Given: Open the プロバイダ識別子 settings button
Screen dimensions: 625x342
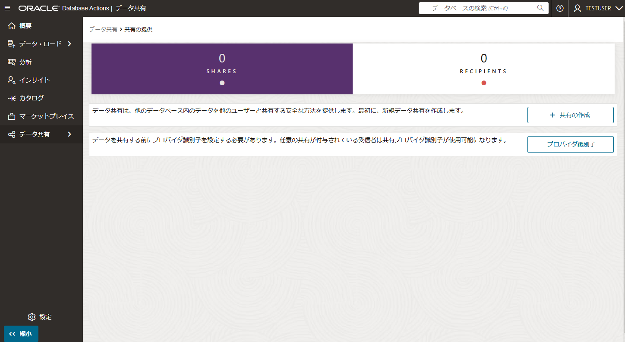Looking at the screenshot, I should pos(570,144).
